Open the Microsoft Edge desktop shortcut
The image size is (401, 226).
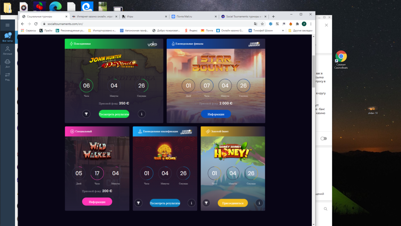[x=55, y=7]
